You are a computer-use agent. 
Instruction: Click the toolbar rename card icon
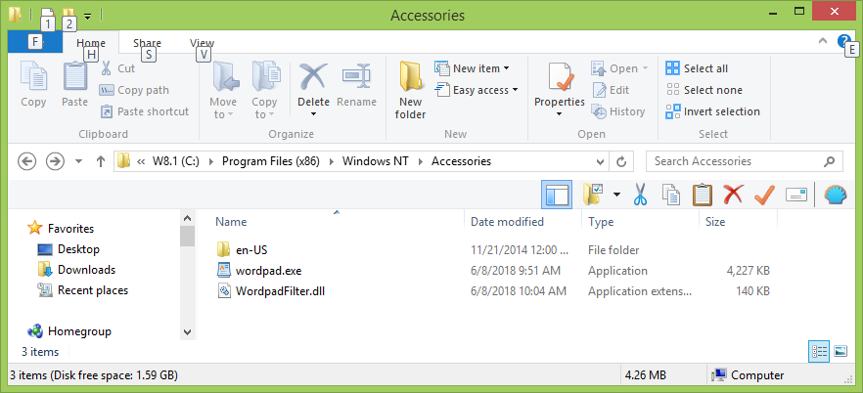[795, 195]
